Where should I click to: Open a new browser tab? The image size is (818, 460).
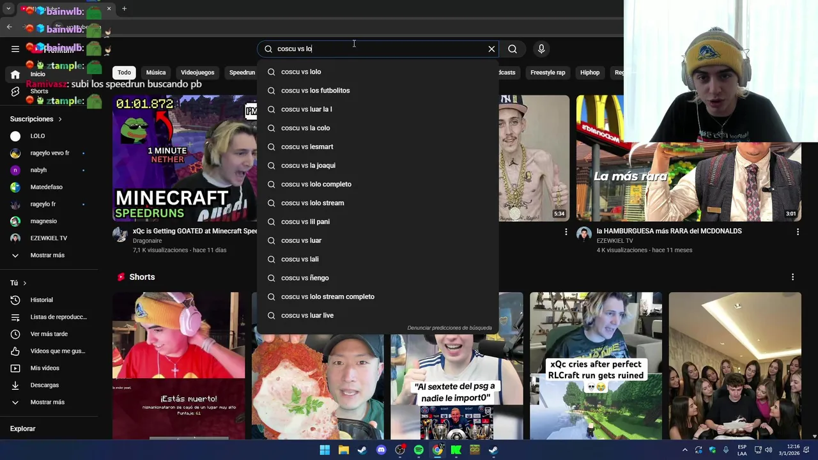tap(124, 9)
